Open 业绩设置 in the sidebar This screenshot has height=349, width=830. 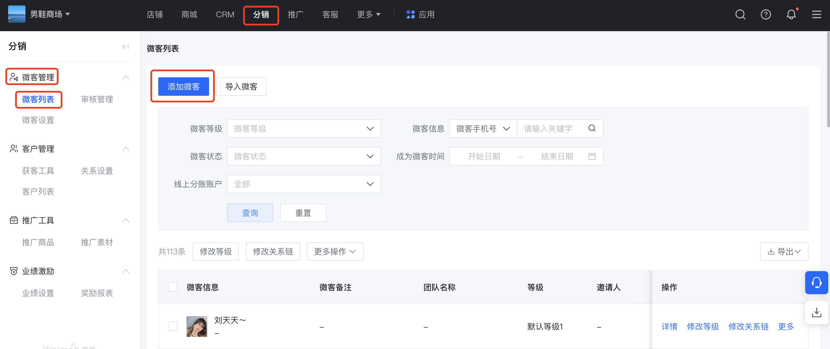click(x=38, y=293)
